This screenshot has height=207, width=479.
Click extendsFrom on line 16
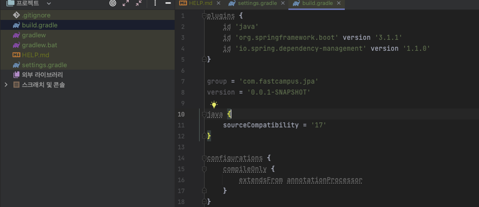point(260,180)
